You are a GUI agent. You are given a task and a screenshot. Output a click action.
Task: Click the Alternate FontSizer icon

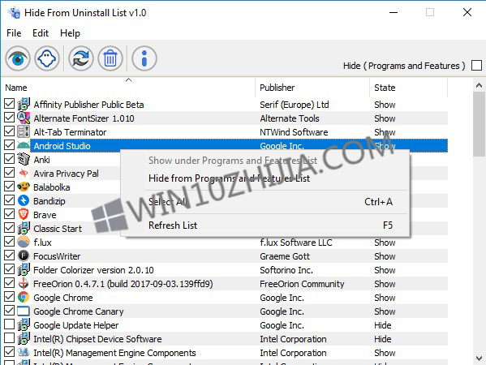pyautogui.click(x=24, y=118)
